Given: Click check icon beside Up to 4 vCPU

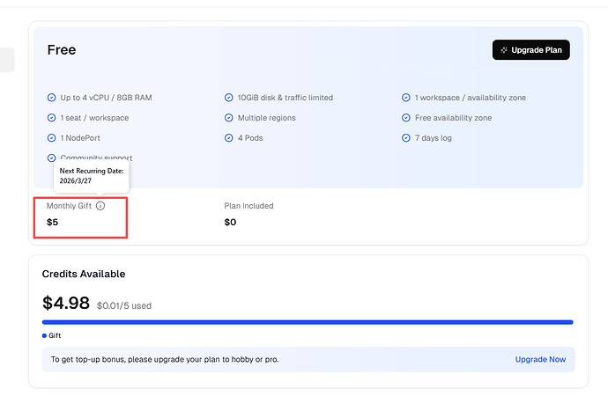Looking at the screenshot, I should 52,98.
